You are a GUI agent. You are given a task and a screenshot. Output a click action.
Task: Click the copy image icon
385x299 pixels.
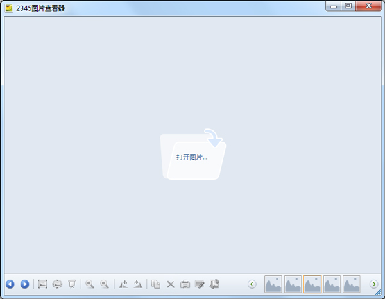pyautogui.click(x=156, y=284)
